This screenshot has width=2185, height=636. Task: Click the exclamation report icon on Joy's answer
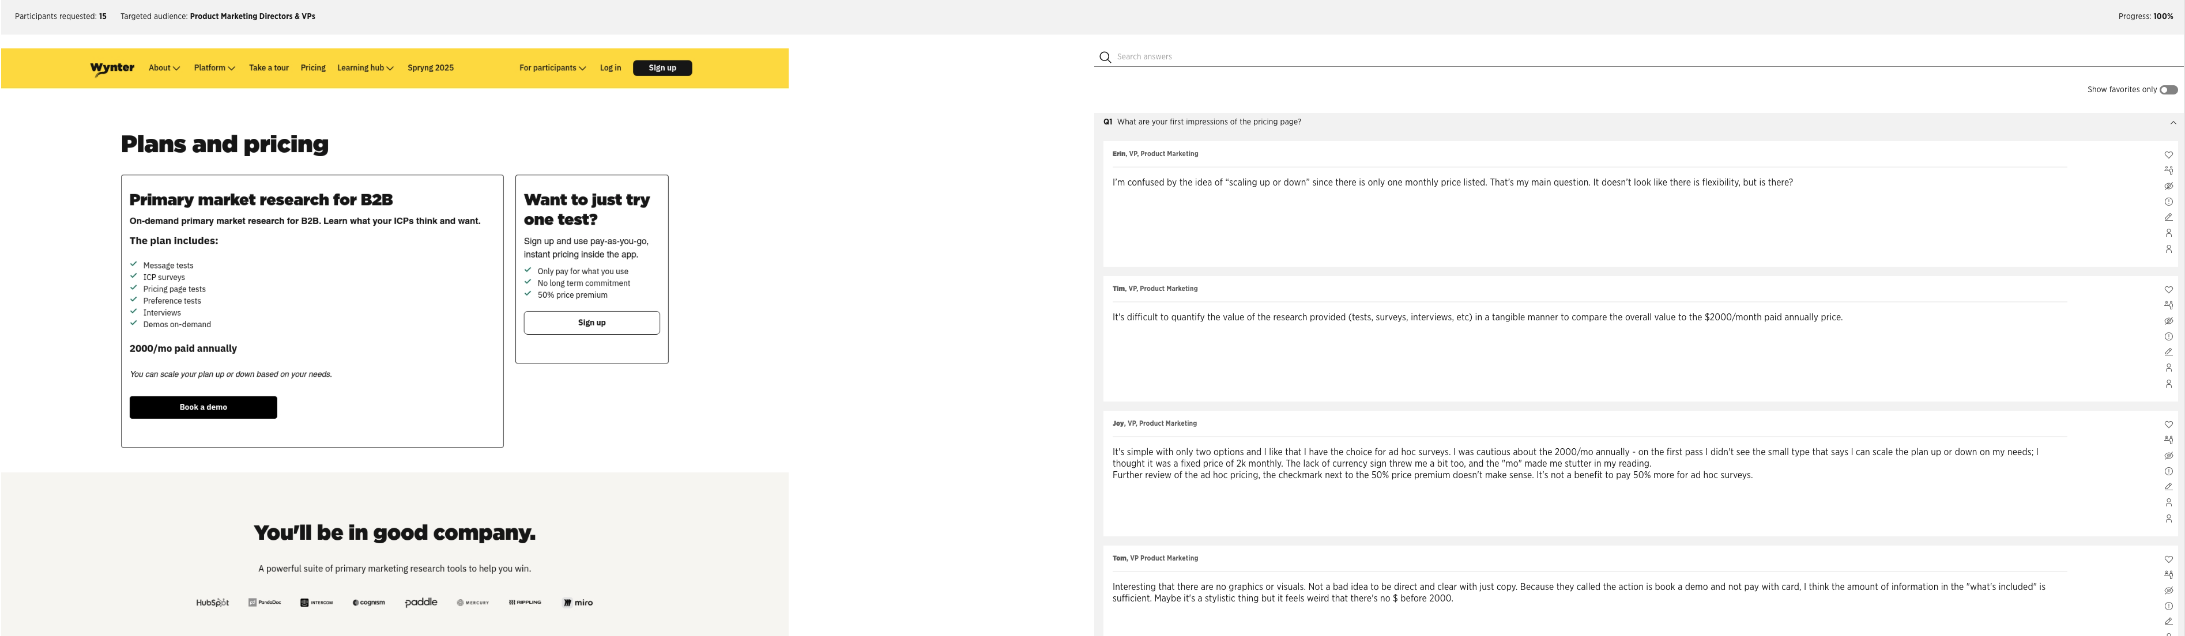[2168, 471]
